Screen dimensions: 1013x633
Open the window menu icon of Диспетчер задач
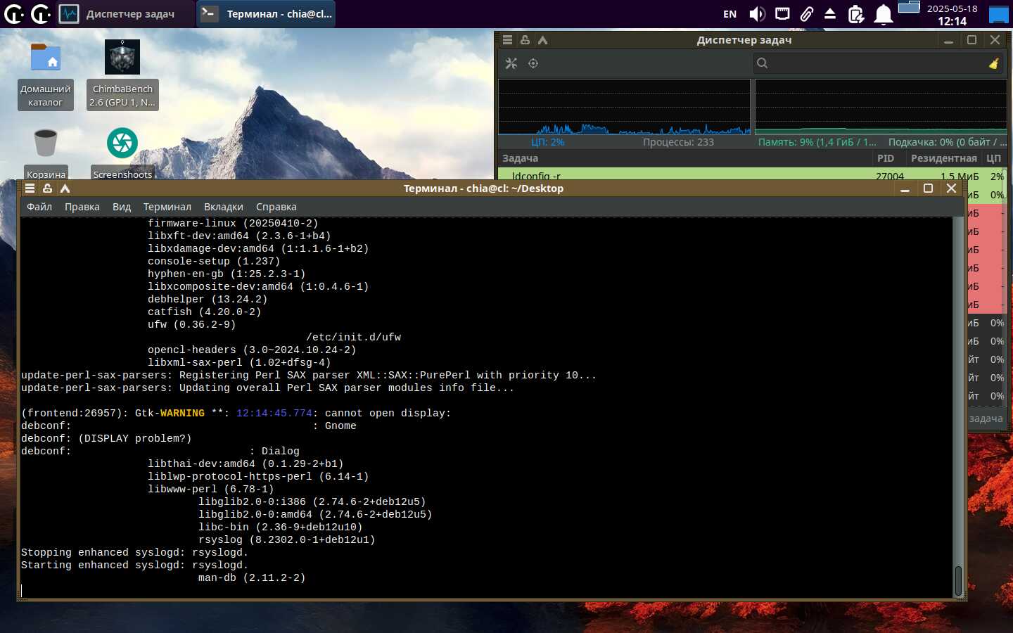point(507,40)
